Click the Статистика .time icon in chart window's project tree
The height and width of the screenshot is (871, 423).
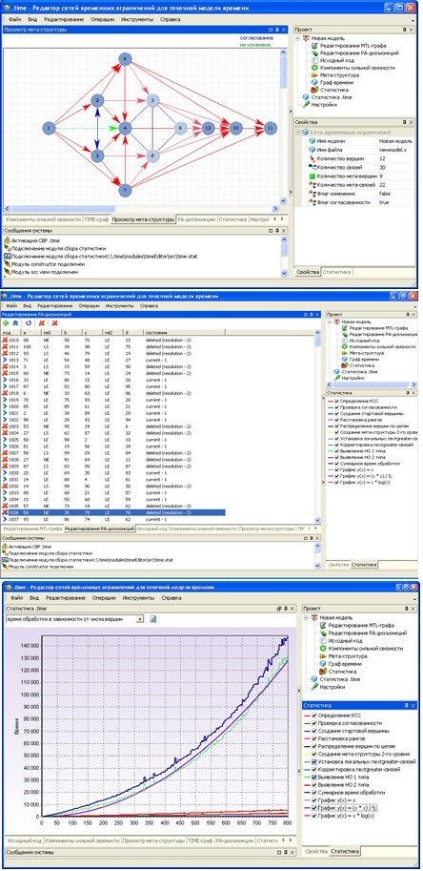click(x=314, y=679)
